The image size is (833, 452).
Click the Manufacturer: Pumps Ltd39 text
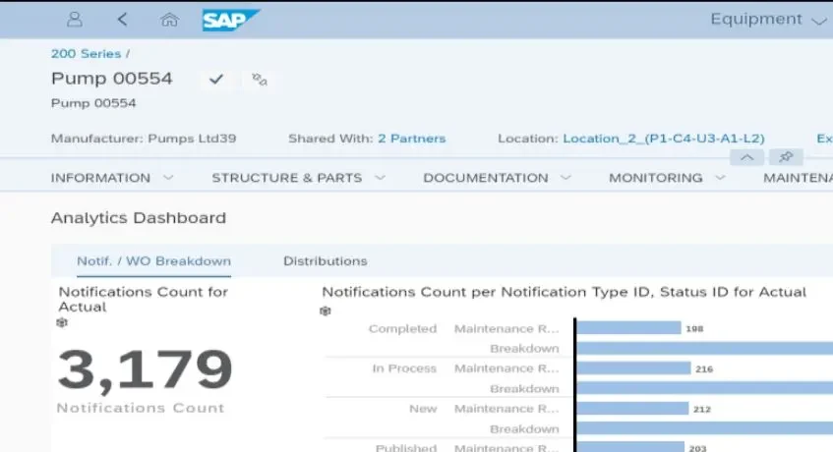point(144,139)
